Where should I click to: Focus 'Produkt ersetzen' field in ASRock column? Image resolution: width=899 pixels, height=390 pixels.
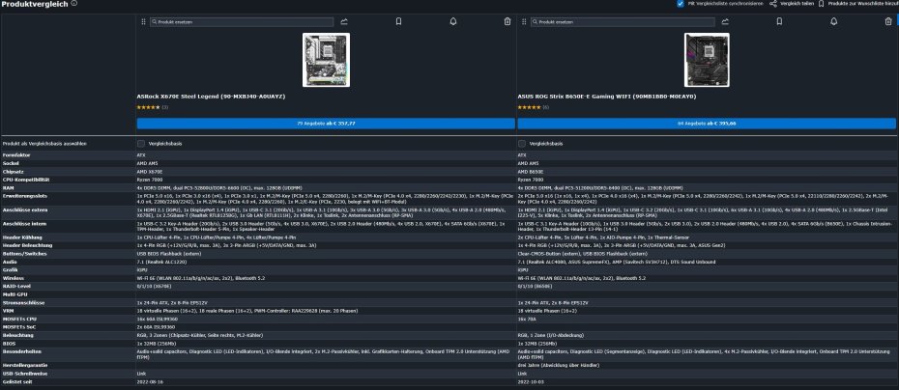[242, 22]
